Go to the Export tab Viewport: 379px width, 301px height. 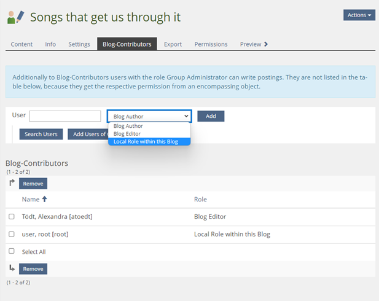pyautogui.click(x=173, y=44)
